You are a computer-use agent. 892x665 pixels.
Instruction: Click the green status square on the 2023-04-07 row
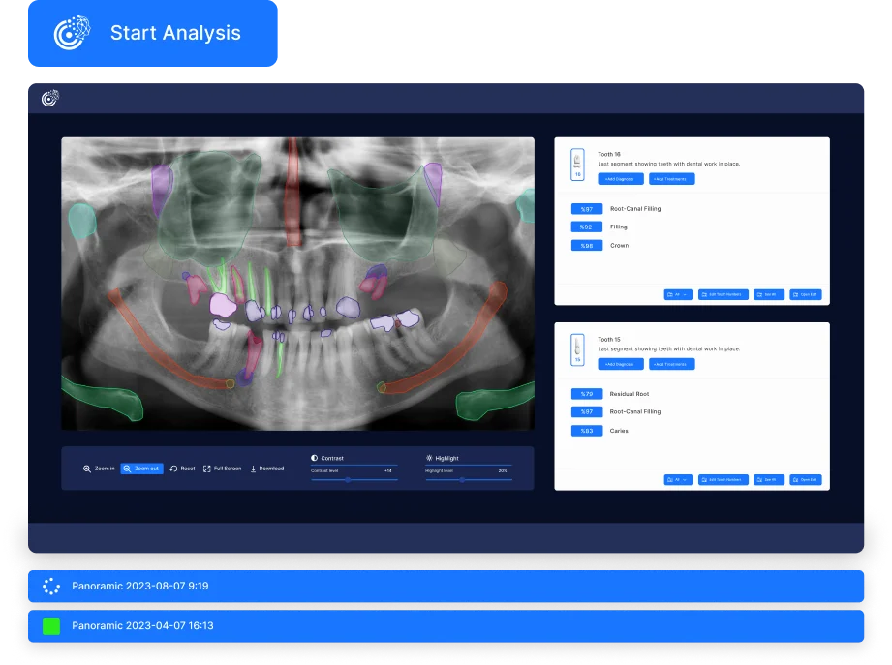pyautogui.click(x=51, y=625)
